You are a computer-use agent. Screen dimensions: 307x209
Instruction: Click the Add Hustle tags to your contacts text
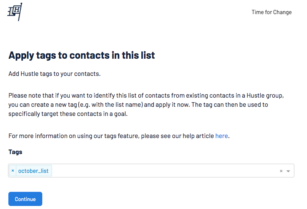[54, 74]
